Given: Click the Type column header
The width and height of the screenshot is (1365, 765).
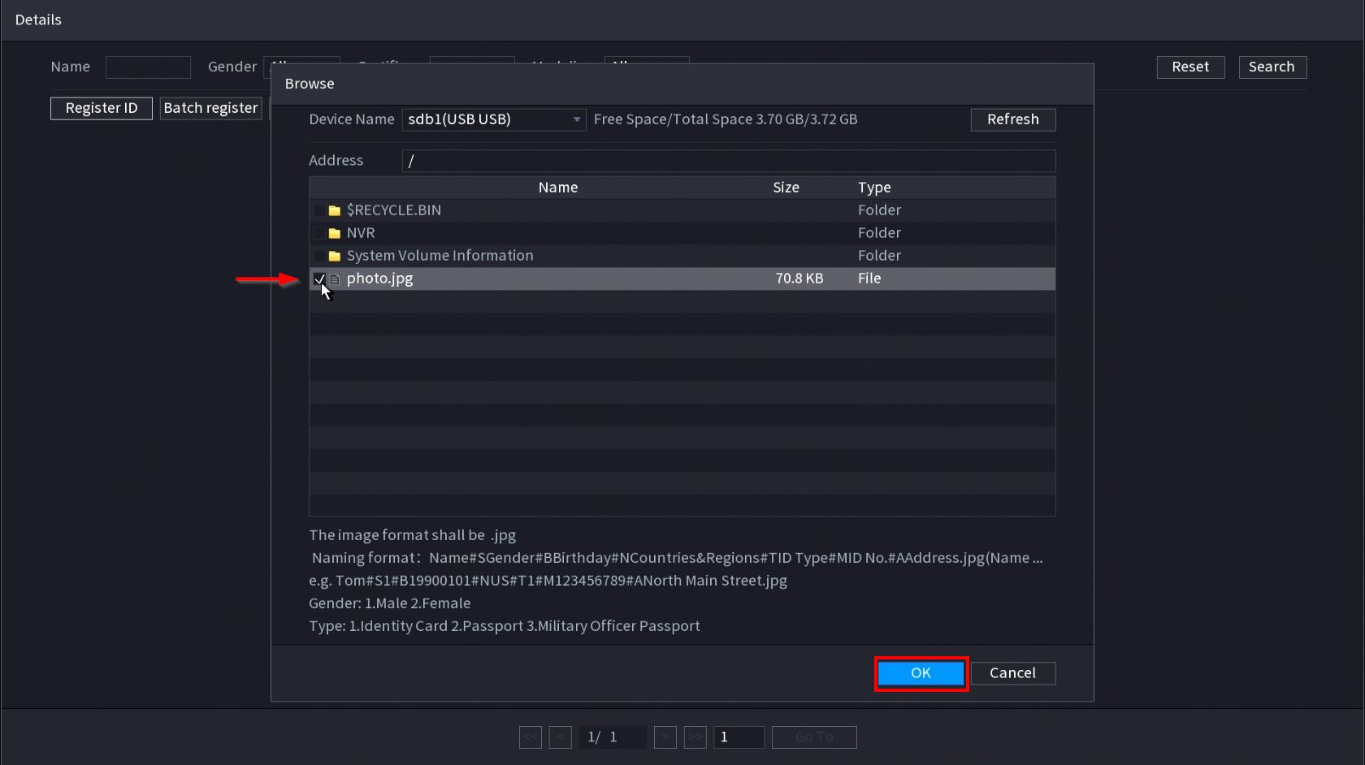Looking at the screenshot, I should [874, 188].
